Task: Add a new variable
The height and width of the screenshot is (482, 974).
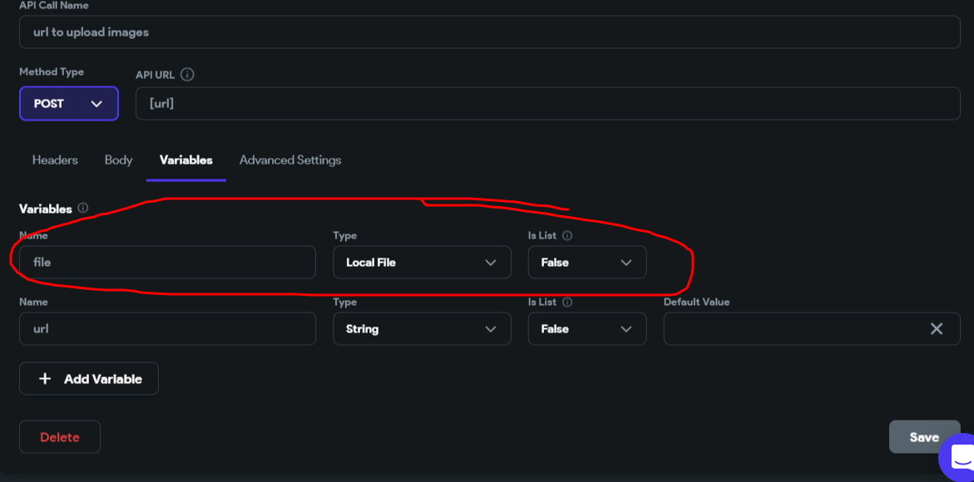Action: pyautogui.click(x=88, y=378)
